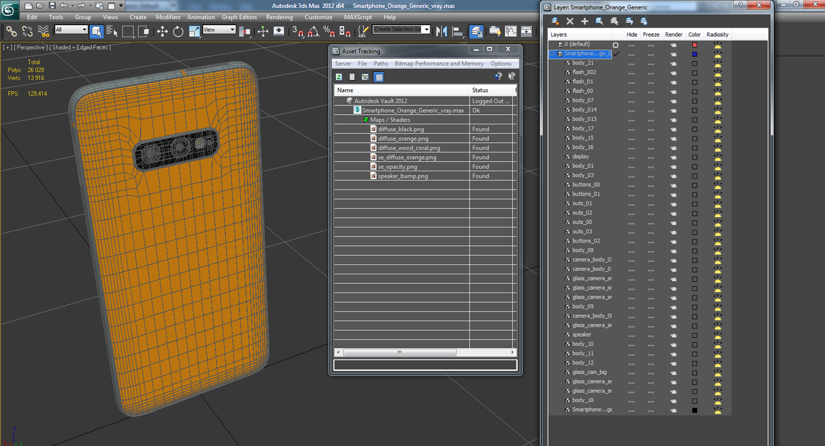Open the MAXScript menu
825x446 pixels.
[358, 17]
